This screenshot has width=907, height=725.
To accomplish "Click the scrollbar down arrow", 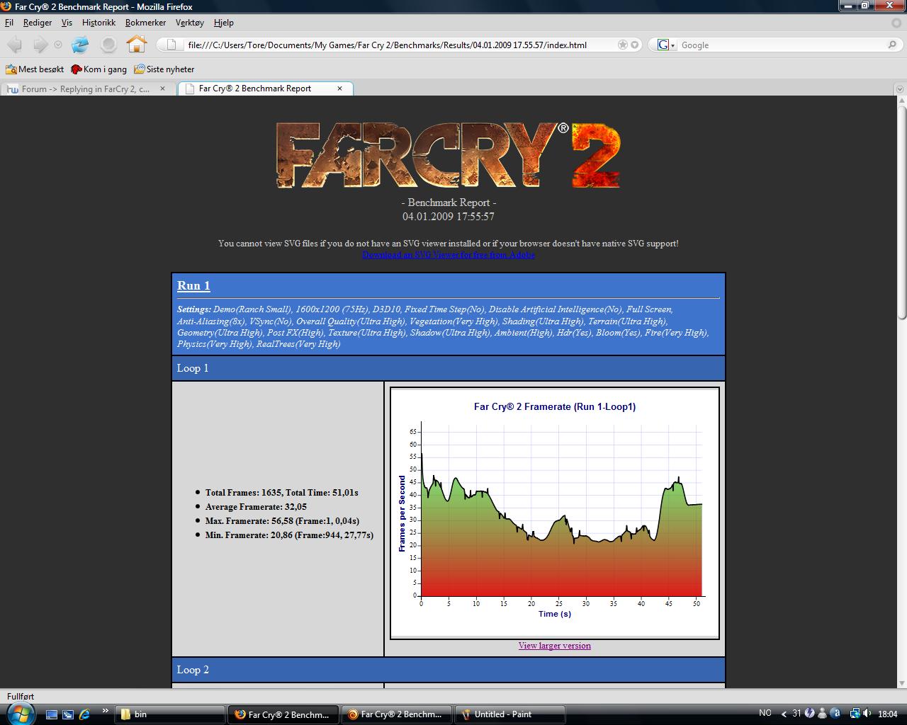I will point(901,683).
